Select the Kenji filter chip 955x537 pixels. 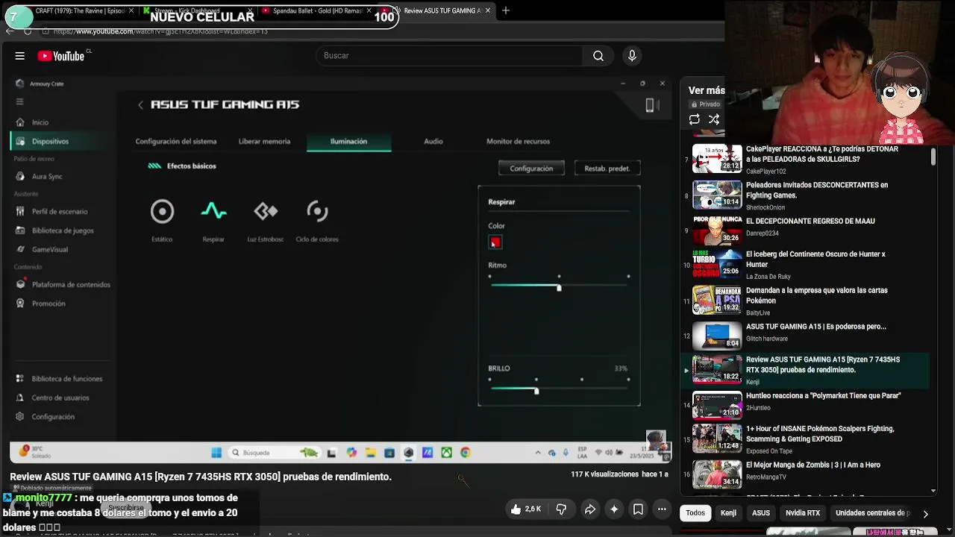click(x=728, y=513)
